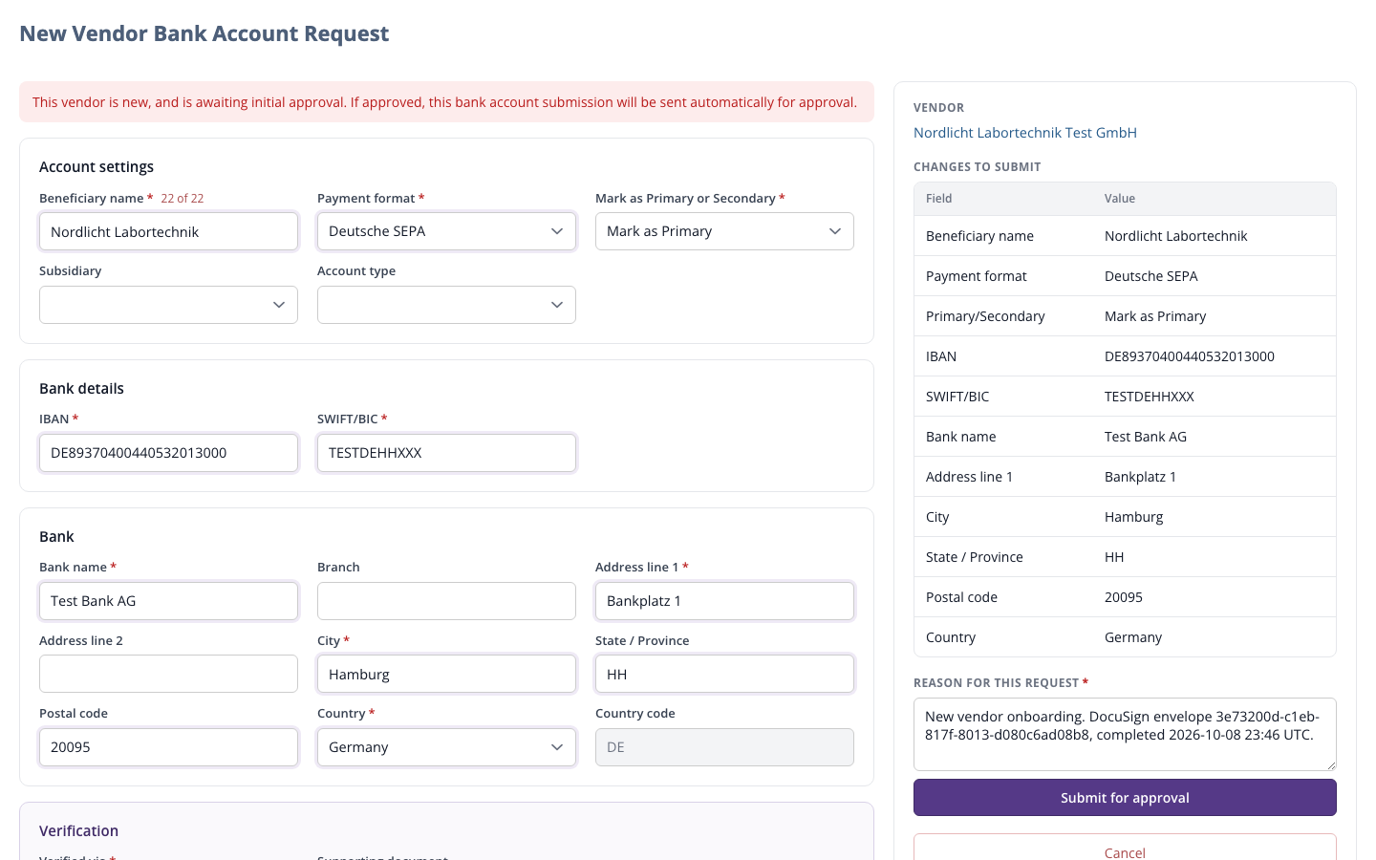Click the empty Address line 2 field
This screenshot has height=860, width=1376.
(168, 674)
